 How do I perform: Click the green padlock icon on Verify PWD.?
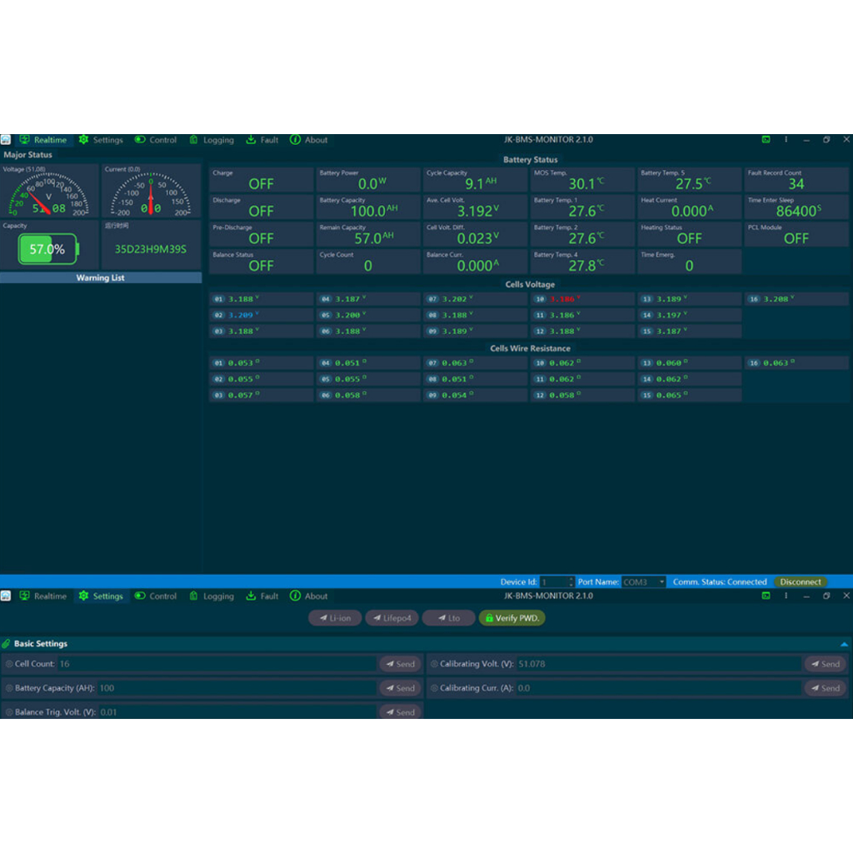coord(489,618)
